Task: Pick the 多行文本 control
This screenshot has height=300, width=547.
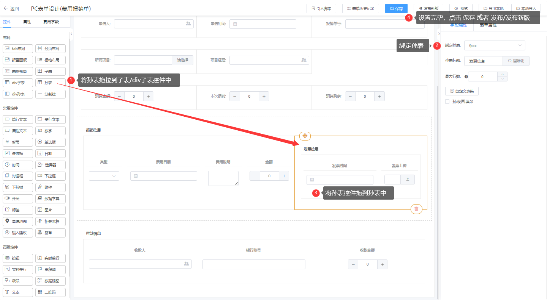Action: point(51,119)
